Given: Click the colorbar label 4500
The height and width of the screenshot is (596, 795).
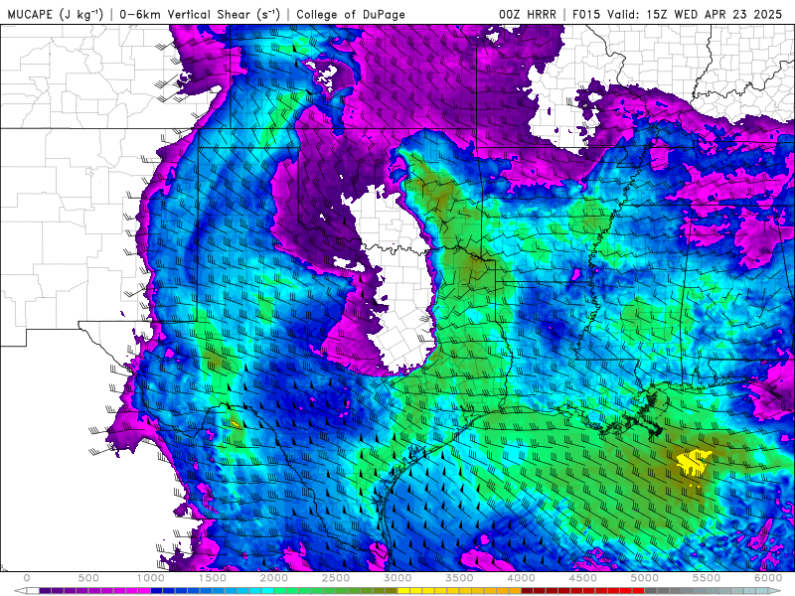Looking at the screenshot, I should click(x=583, y=578).
